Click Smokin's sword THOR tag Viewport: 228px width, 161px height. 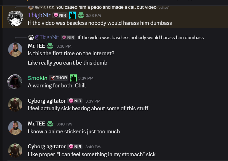pos(58,78)
